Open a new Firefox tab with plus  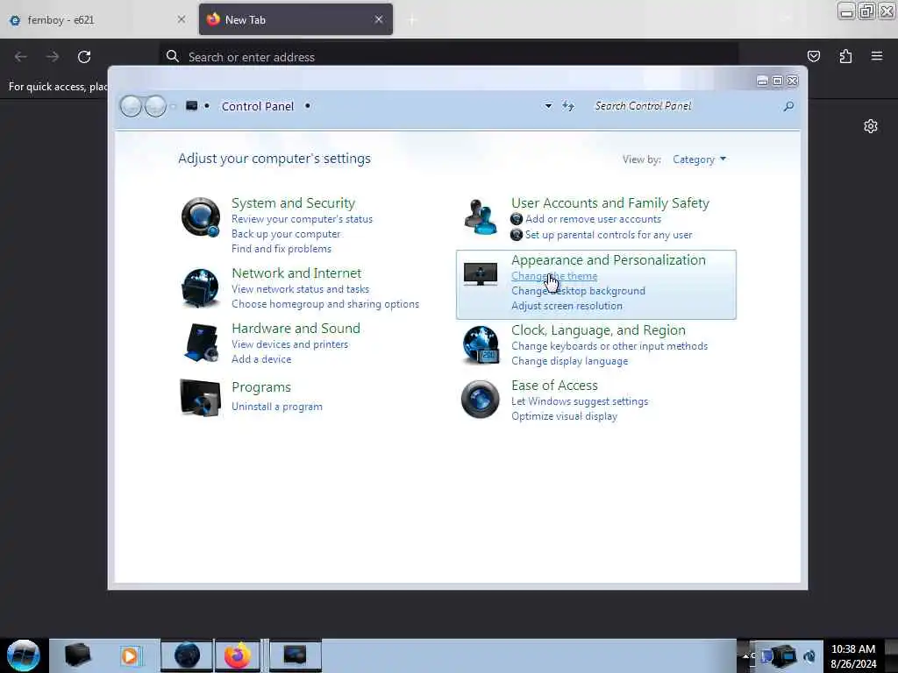pyautogui.click(x=412, y=20)
